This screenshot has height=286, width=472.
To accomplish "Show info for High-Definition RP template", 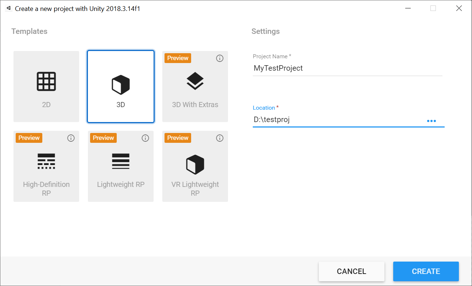I will 71,138.
